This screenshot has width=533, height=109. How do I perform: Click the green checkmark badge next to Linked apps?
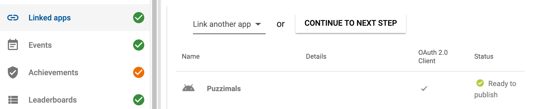coord(139,18)
